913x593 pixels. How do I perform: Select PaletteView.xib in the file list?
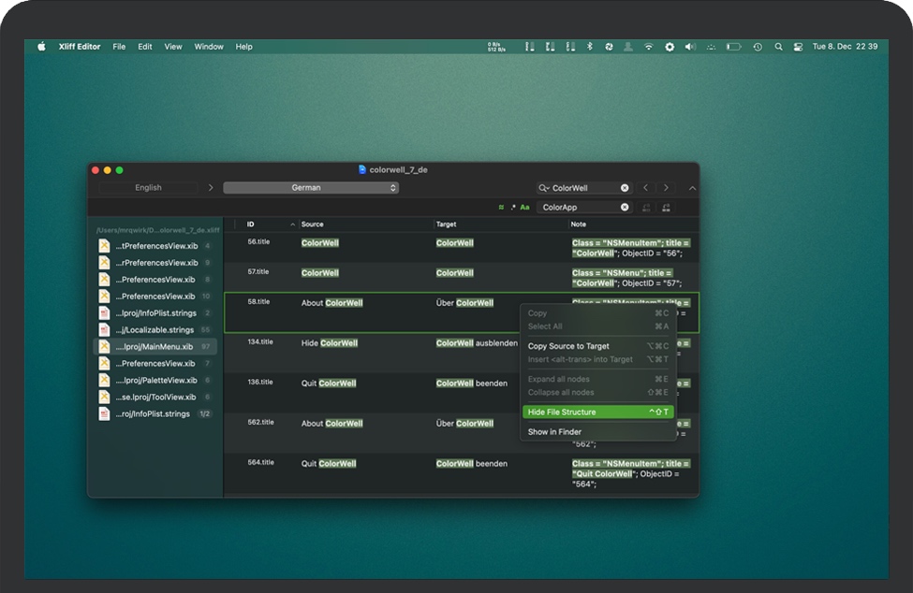155,381
